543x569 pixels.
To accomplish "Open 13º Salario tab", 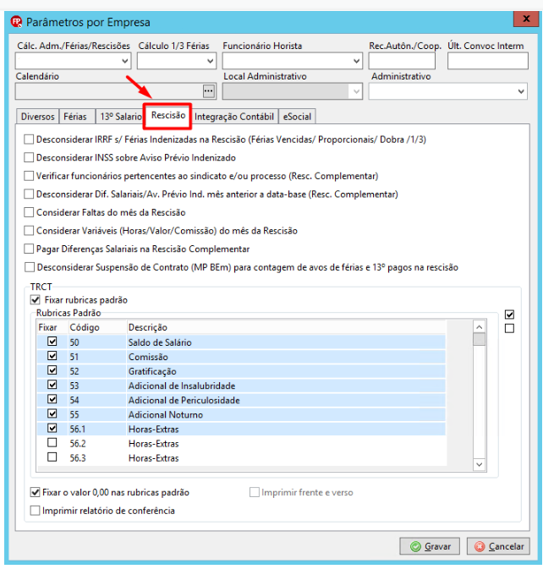I will [120, 117].
